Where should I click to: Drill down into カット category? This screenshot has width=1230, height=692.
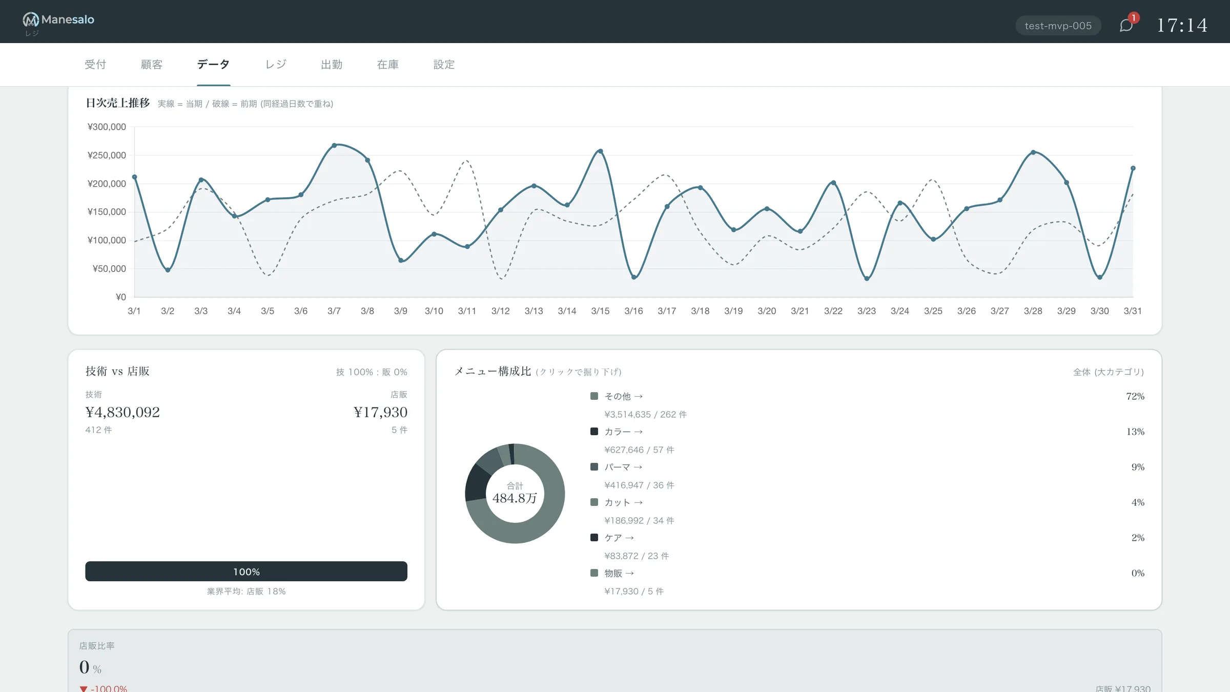click(x=623, y=502)
